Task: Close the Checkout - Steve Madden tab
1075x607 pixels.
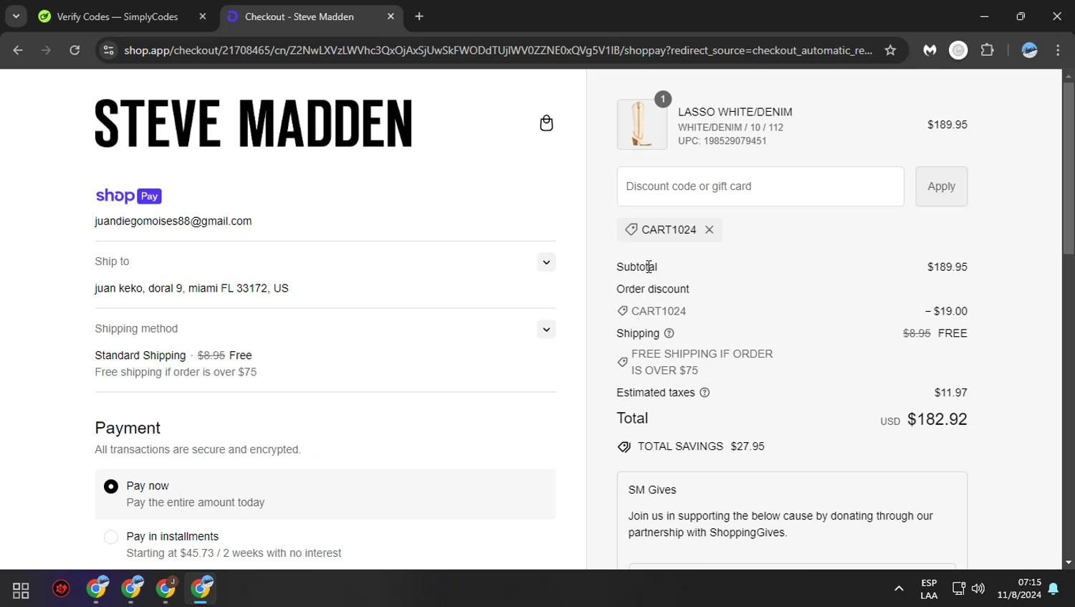Action: pyautogui.click(x=391, y=16)
